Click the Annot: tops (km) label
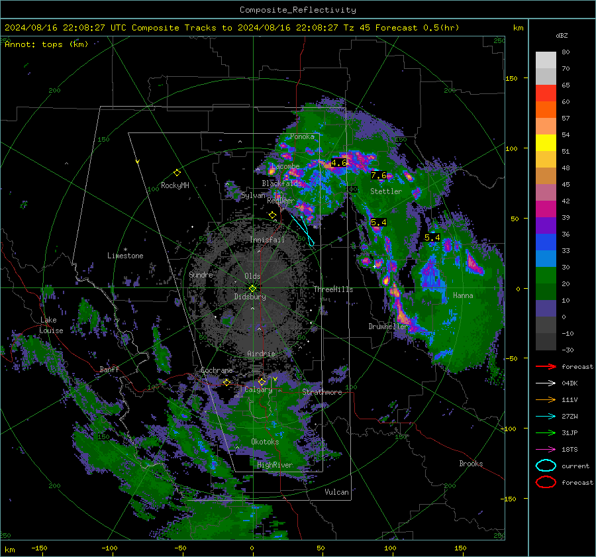Viewport: 596px width, 557px height. point(46,44)
